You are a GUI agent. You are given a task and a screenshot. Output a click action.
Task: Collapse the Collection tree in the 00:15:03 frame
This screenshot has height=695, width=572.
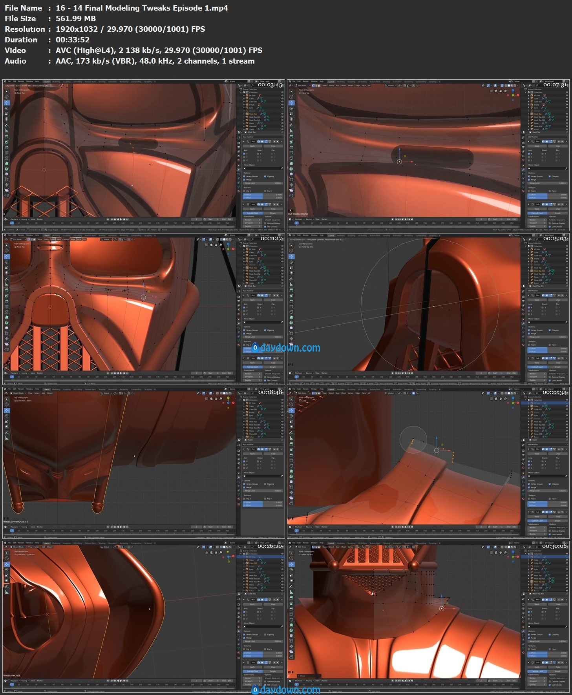[525, 246]
